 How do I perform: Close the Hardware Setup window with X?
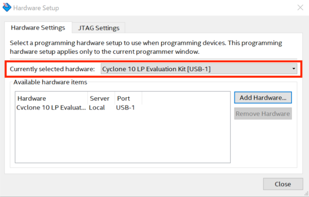point(300,8)
